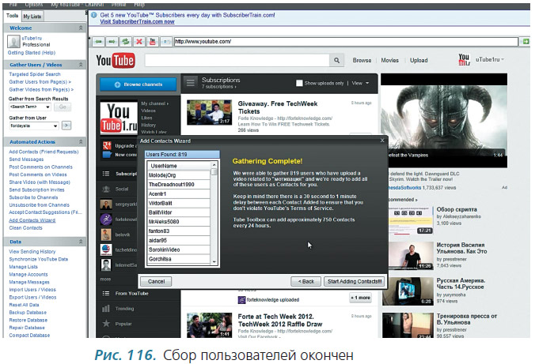Collapse the Welcome panel section
The width and height of the screenshot is (535, 364).
tap(81, 28)
